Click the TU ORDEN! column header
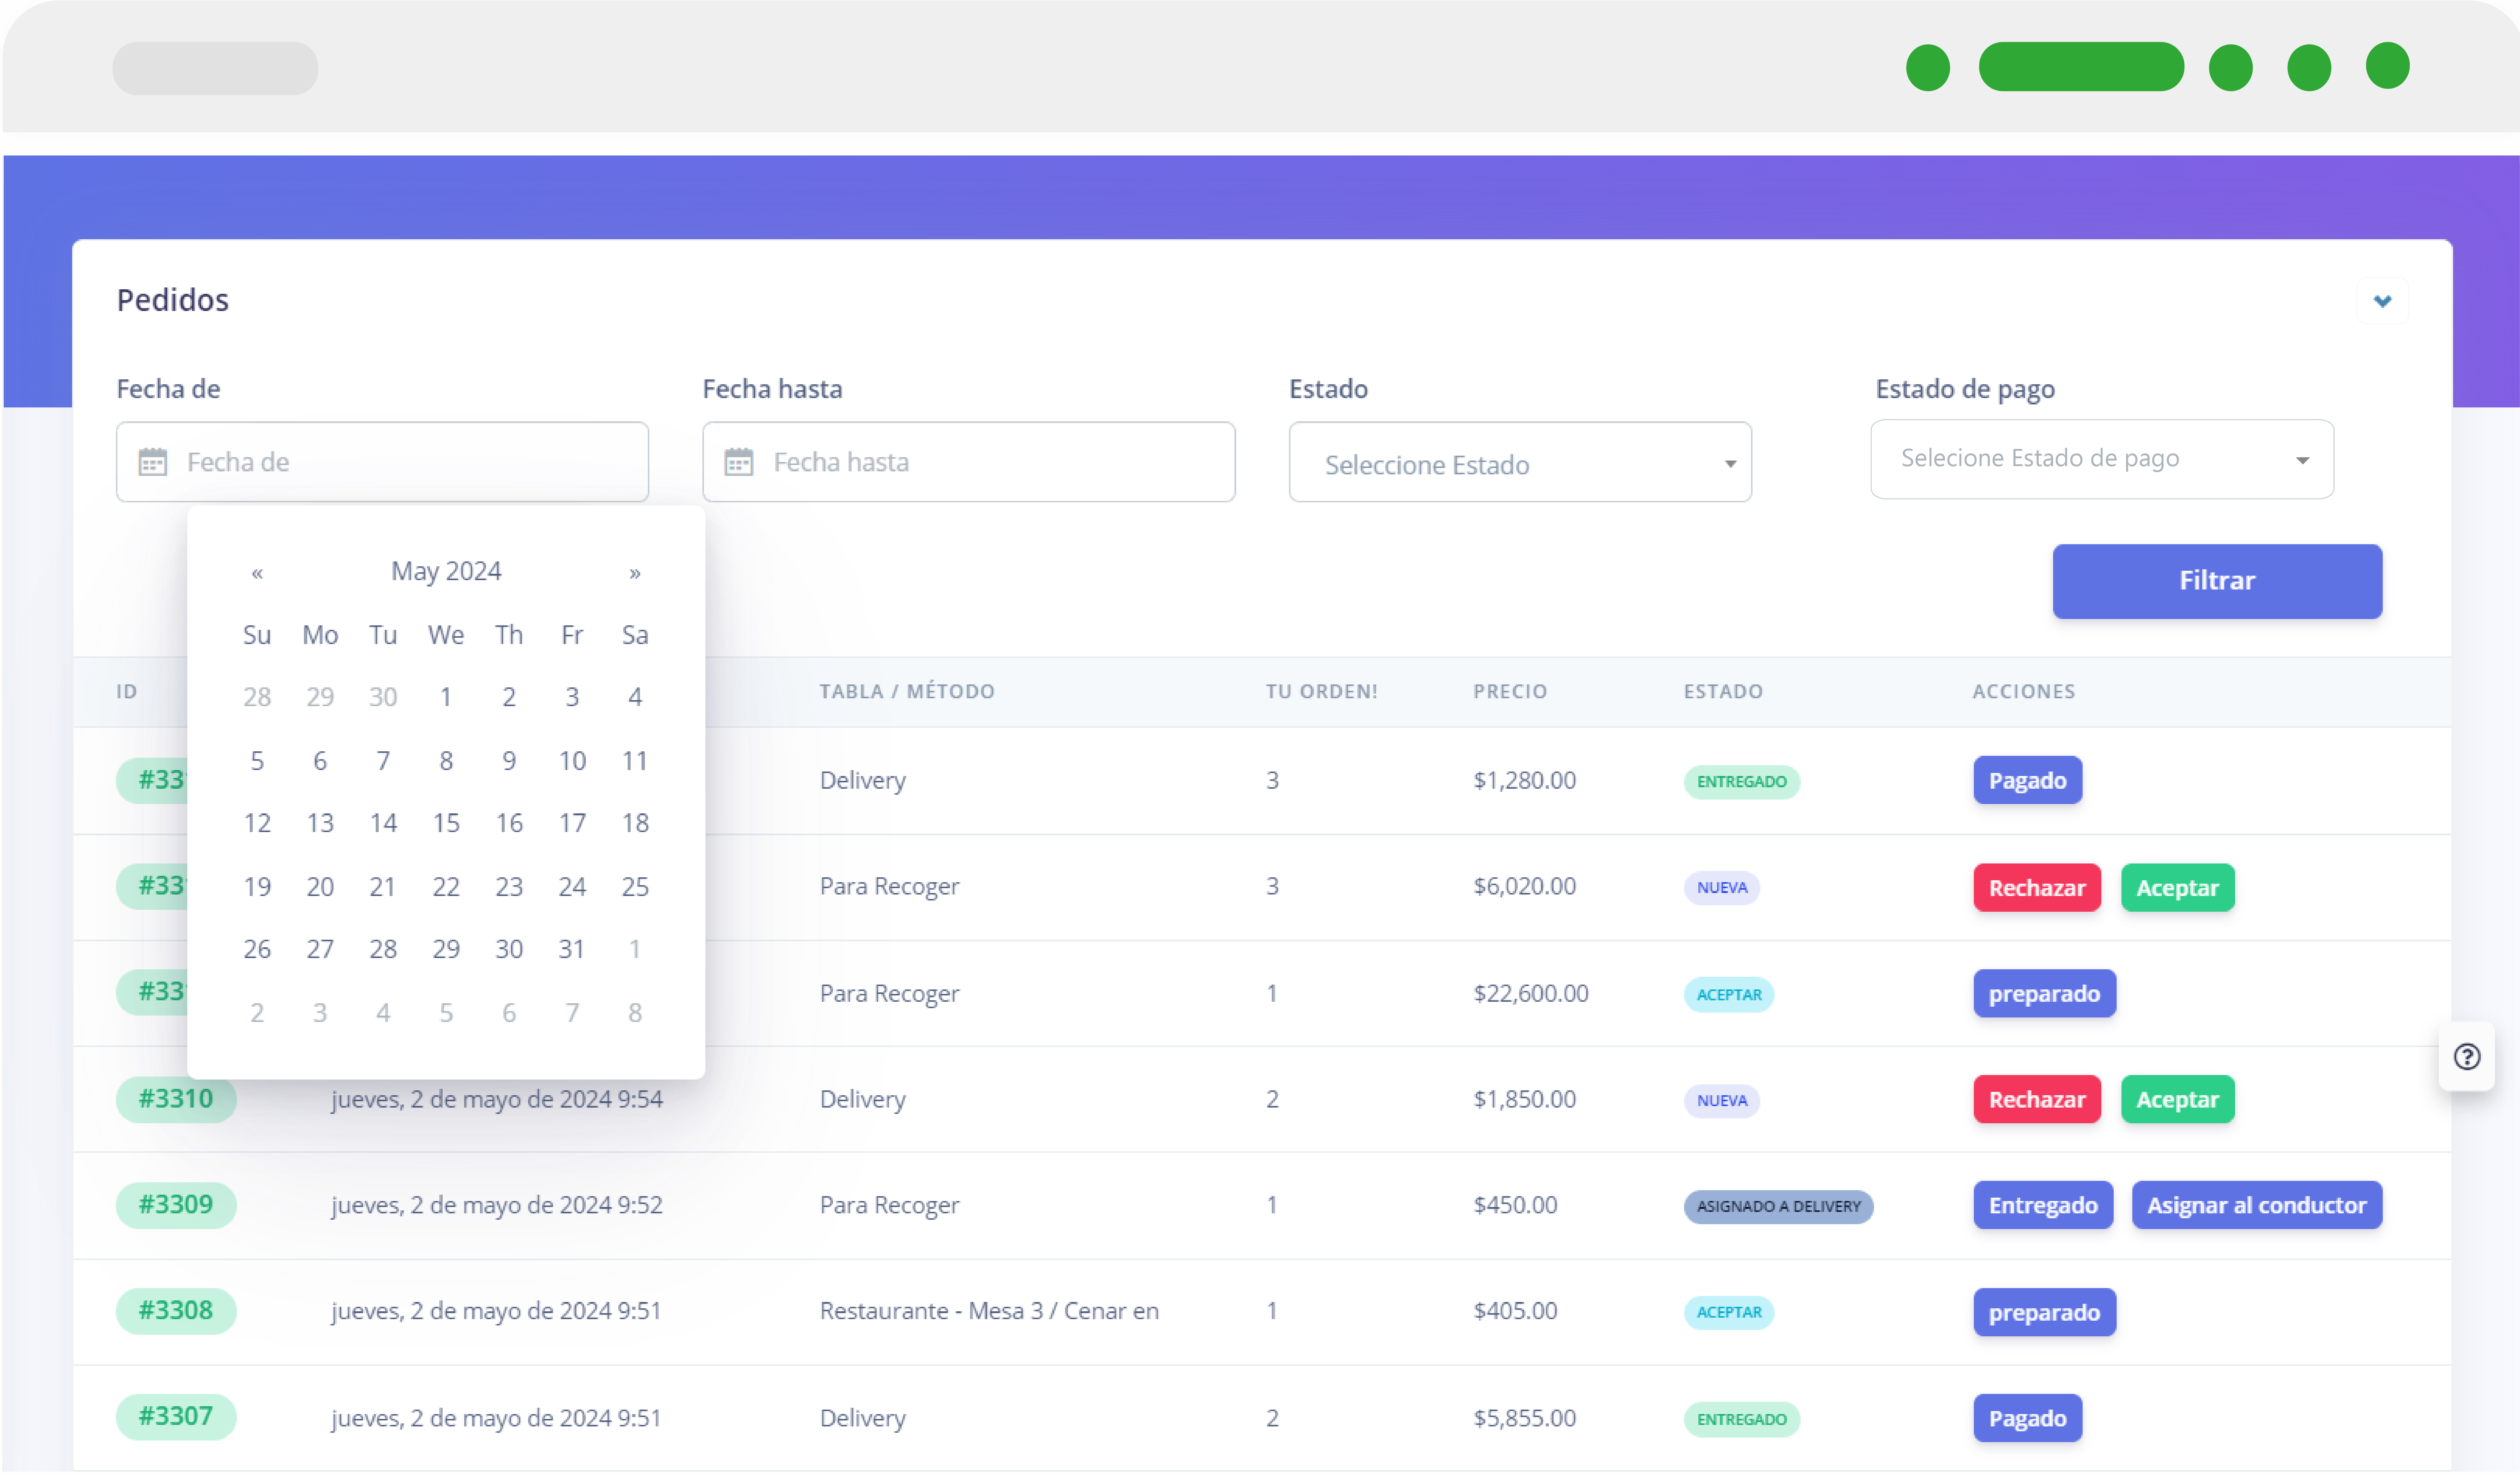 [x=1322, y=692]
